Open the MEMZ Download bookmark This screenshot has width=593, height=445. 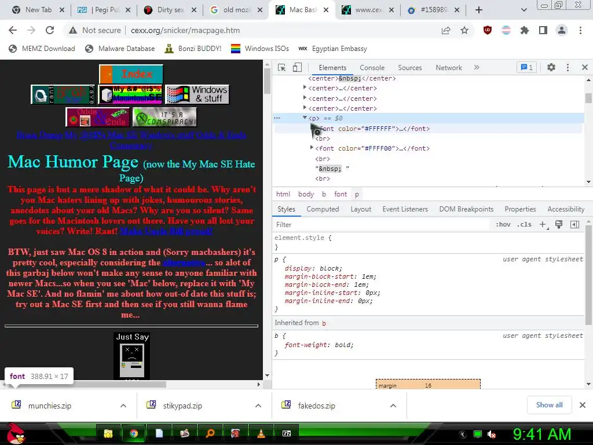point(42,49)
